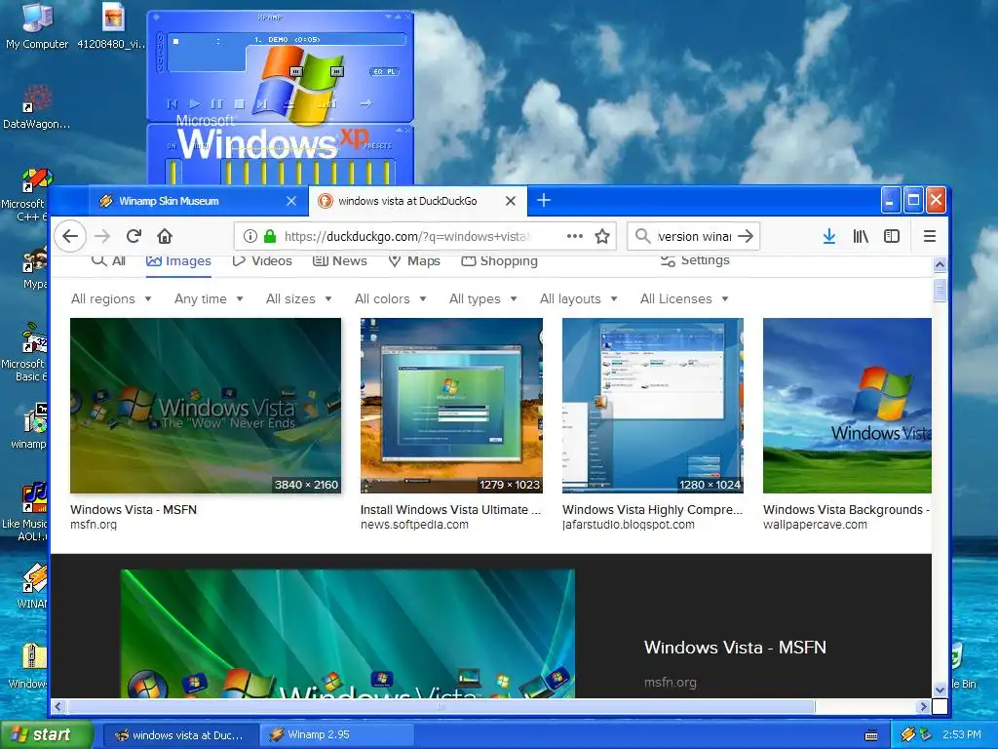Open browser library icon
998x749 pixels.
click(861, 236)
